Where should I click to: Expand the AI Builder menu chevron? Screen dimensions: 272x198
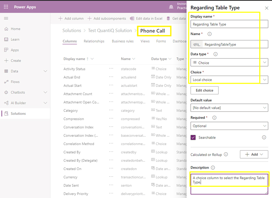click(45, 103)
